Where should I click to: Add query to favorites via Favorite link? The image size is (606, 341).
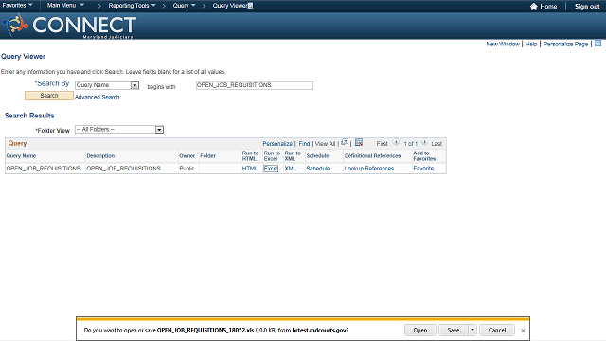coord(423,169)
